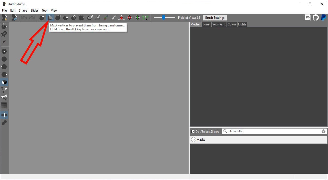Click the Load Project icon in the toolbar
The width and height of the screenshot is (328, 180).
click(x=14, y=17)
